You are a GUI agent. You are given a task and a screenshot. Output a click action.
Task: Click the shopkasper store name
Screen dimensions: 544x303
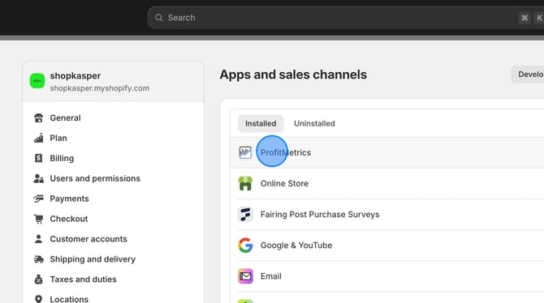click(x=76, y=76)
